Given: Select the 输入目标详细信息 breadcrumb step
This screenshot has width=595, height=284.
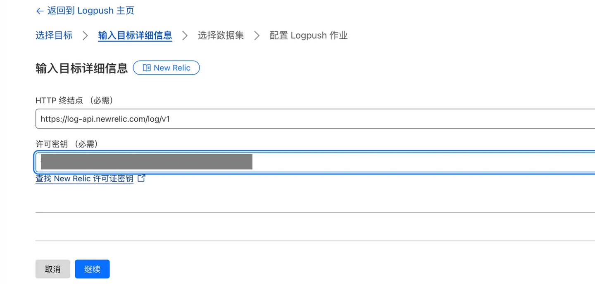Looking at the screenshot, I should click(135, 35).
